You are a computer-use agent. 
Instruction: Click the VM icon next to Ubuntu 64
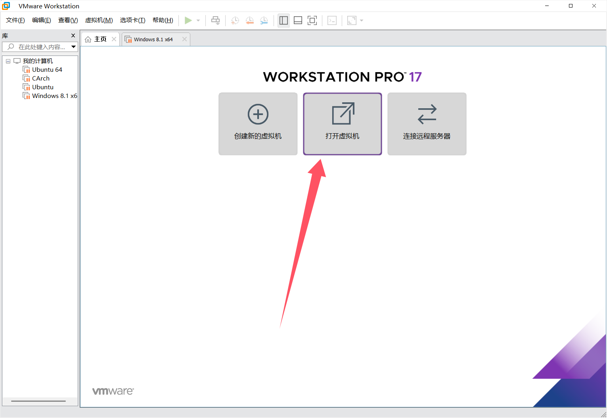[27, 70]
